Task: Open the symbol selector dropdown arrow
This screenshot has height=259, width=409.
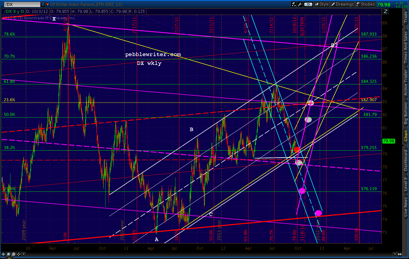Action: coord(43,4)
